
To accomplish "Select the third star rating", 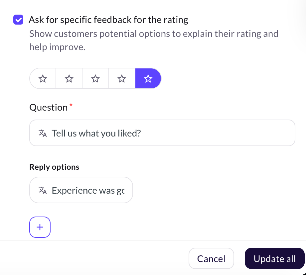I will click(95, 78).
